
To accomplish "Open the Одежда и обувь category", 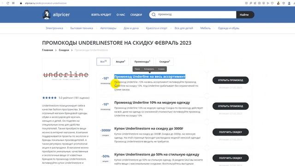I will click(229, 28).
